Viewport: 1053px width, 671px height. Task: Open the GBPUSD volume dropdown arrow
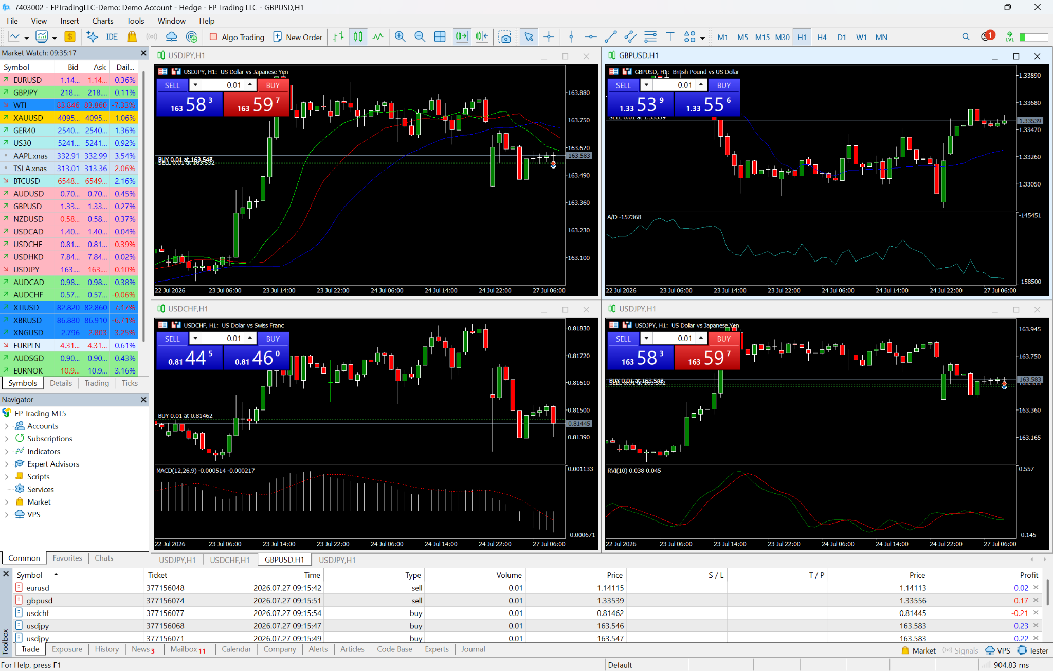click(646, 85)
